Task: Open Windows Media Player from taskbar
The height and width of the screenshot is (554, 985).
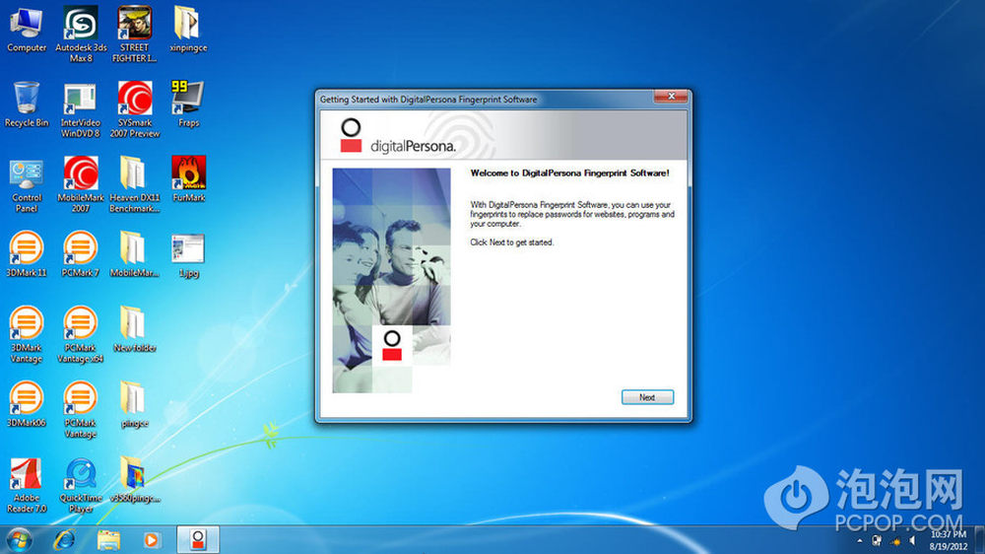Action: (x=151, y=540)
